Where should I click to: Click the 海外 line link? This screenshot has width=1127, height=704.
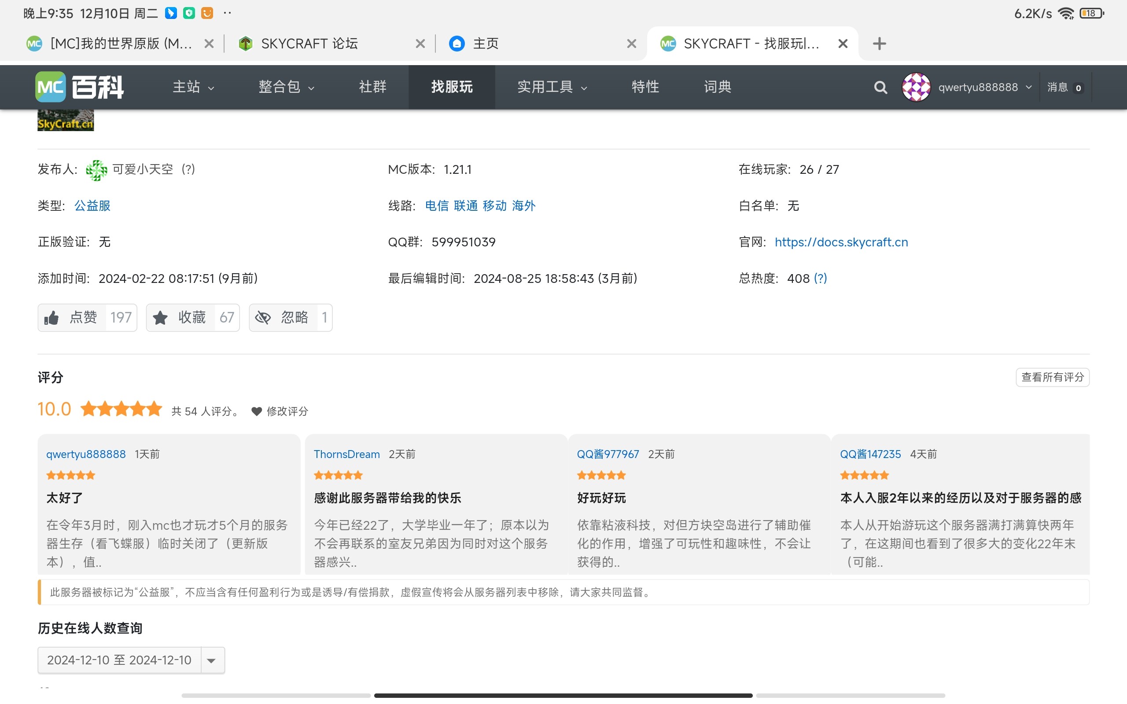(524, 206)
